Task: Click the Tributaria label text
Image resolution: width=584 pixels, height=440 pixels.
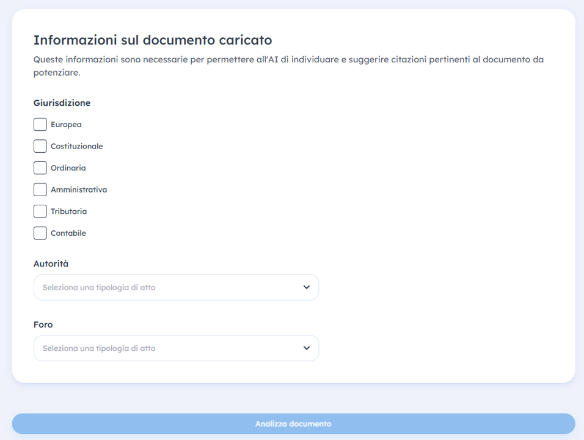Action: point(69,211)
